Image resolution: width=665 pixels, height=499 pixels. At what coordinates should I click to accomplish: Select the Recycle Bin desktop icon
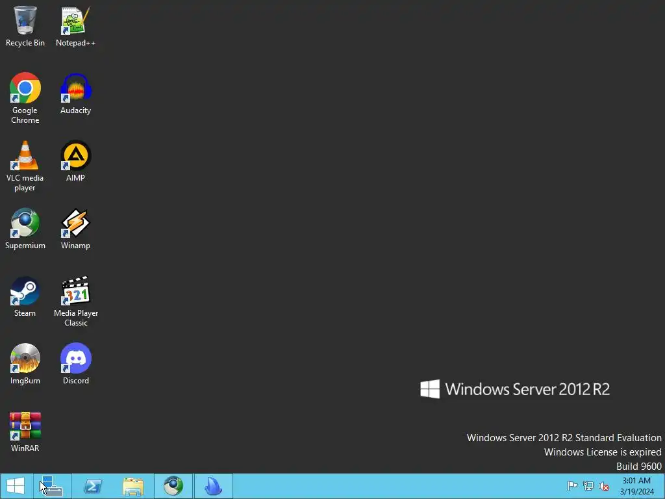point(25,26)
